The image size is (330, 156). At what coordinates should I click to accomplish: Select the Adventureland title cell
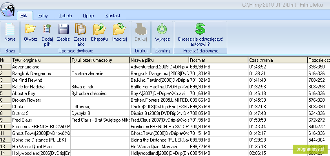click(41, 67)
